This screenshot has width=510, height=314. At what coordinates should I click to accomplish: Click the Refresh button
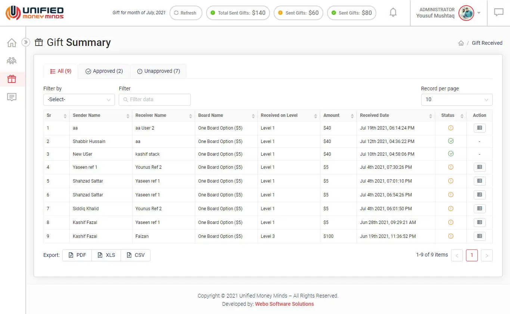(x=185, y=13)
